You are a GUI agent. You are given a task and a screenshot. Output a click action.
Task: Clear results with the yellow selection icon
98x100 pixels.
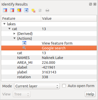pyautogui.click(x=33, y=11)
